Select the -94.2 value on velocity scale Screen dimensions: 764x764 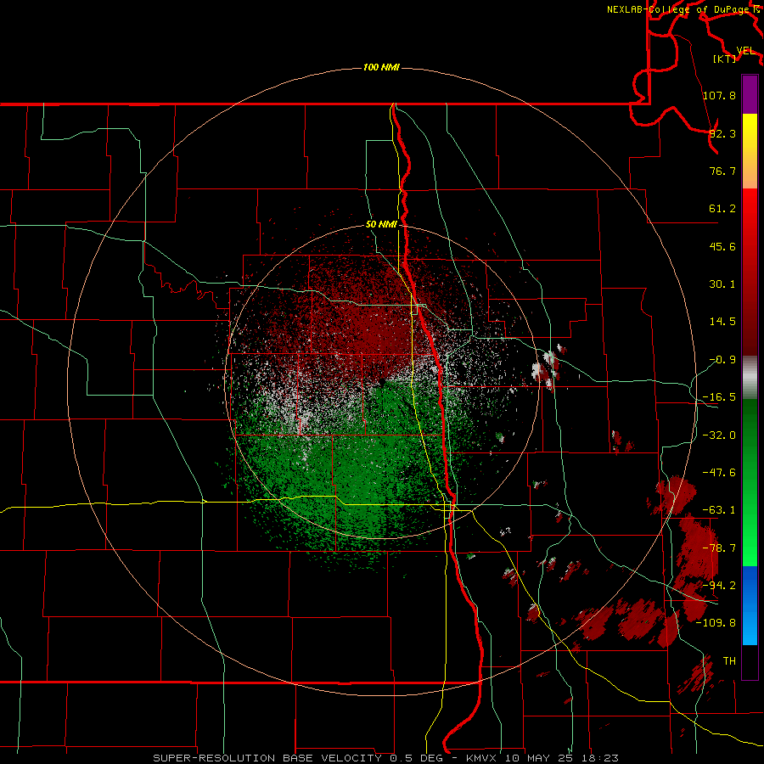[720, 586]
